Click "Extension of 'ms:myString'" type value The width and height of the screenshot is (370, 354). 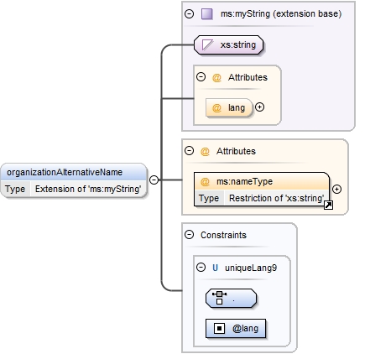pyautogui.click(x=88, y=189)
